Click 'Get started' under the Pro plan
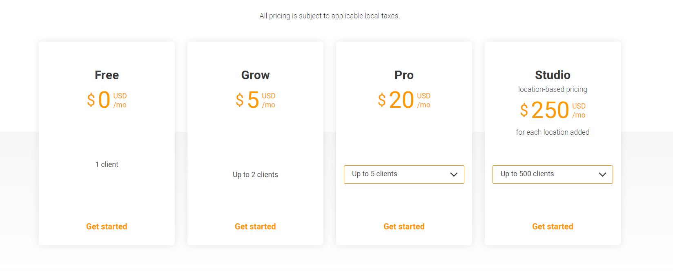This screenshot has width=673, height=271. pos(404,227)
